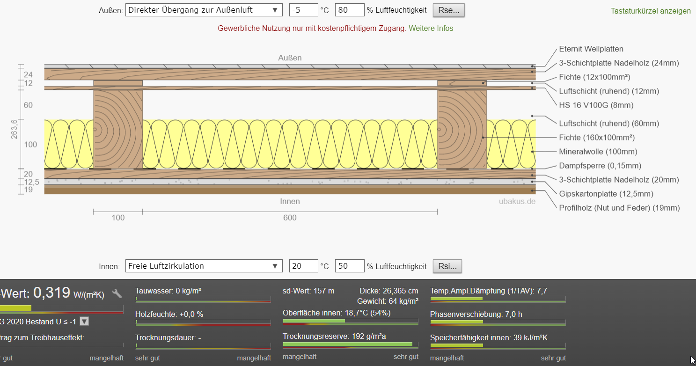Click the outside temperature field showing -5

tap(303, 10)
